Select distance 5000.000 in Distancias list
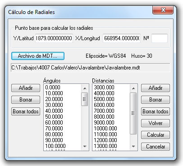Screen dimensions: 183x166 click(x=111, y=99)
